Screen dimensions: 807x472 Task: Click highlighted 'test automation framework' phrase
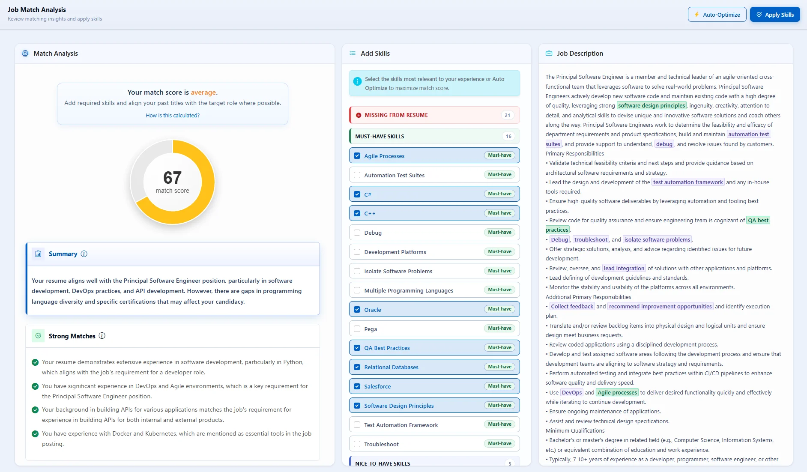point(688,182)
